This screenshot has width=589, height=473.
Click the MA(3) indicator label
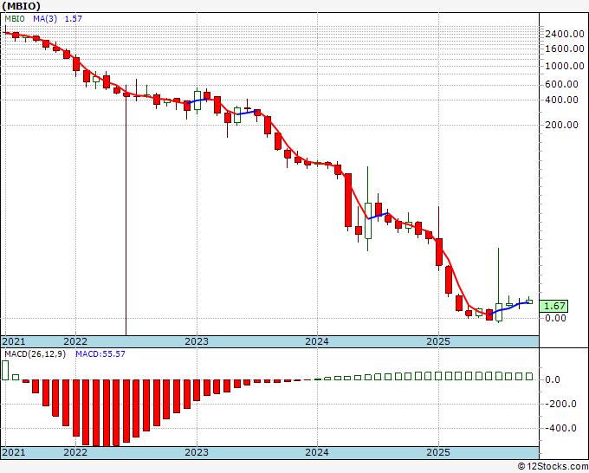pyautogui.click(x=45, y=19)
